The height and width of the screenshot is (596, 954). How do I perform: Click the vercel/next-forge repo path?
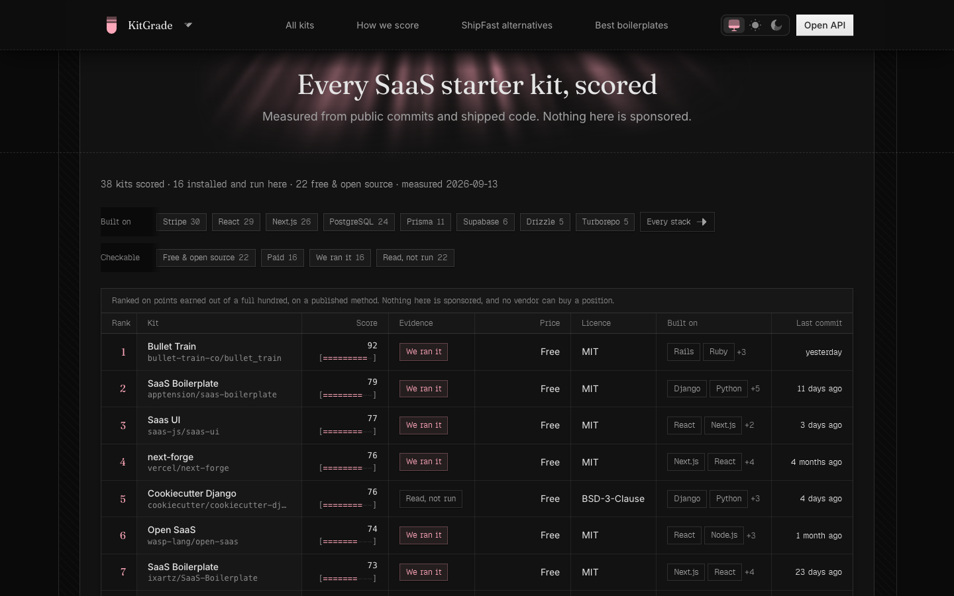(x=188, y=468)
